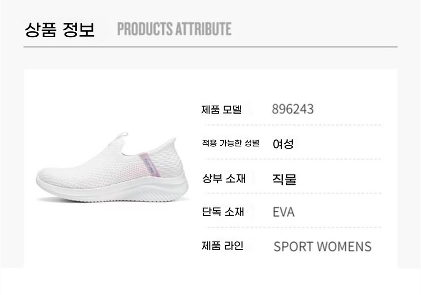The height and width of the screenshot is (295, 421).
Task: Click the 직물 material value
Action: [x=284, y=179]
